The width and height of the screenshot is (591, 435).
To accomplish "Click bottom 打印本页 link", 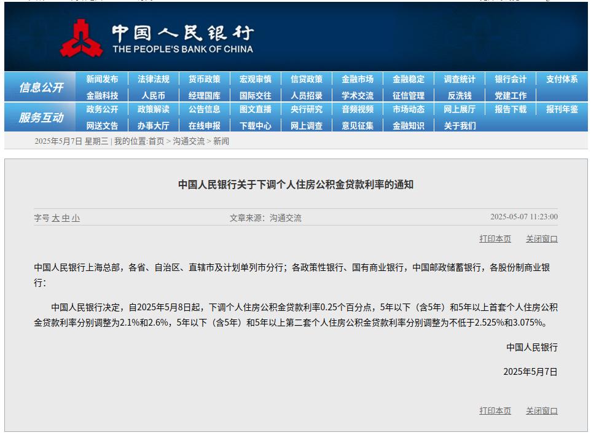I will (495, 411).
